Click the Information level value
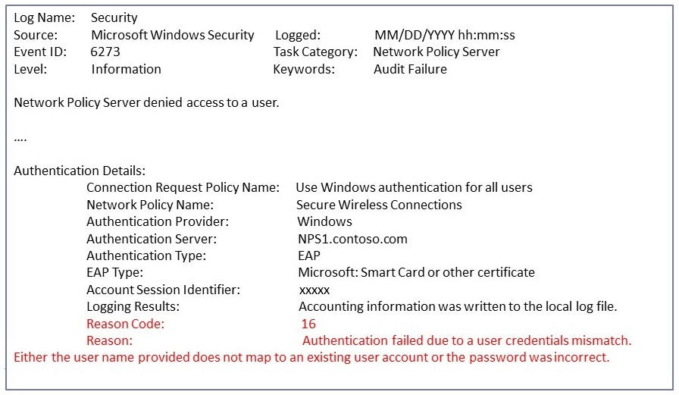Screen dimensions: 679x395 point(126,69)
